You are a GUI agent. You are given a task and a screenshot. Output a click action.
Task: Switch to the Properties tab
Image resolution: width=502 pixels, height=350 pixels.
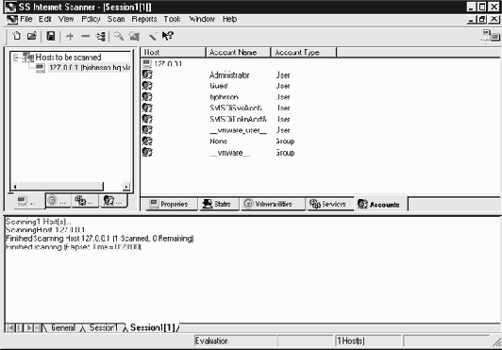172,204
